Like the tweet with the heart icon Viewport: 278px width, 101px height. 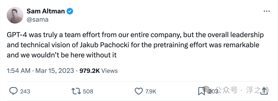pos(139,91)
